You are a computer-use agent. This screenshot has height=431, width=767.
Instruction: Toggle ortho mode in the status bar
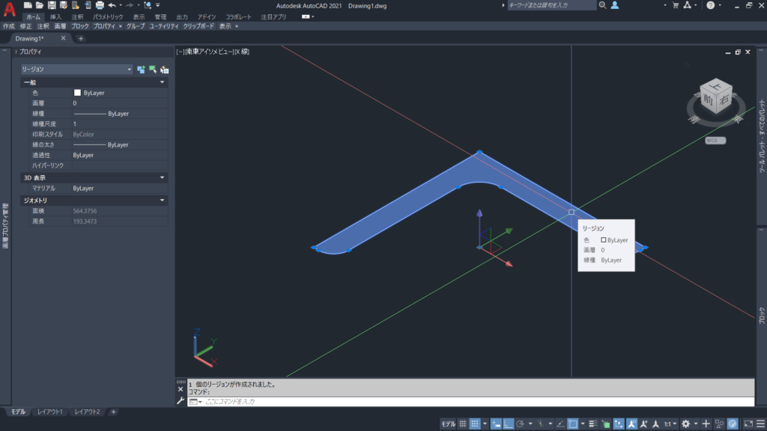coord(507,423)
